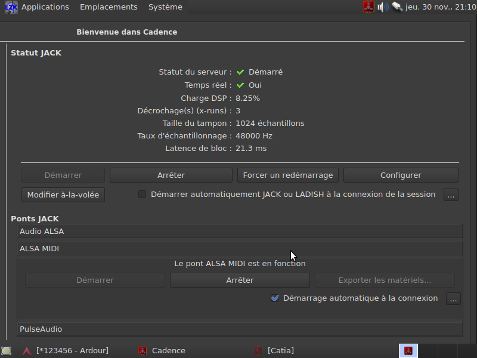Switch to the Catia taskbar entry

[x=281, y=351]
